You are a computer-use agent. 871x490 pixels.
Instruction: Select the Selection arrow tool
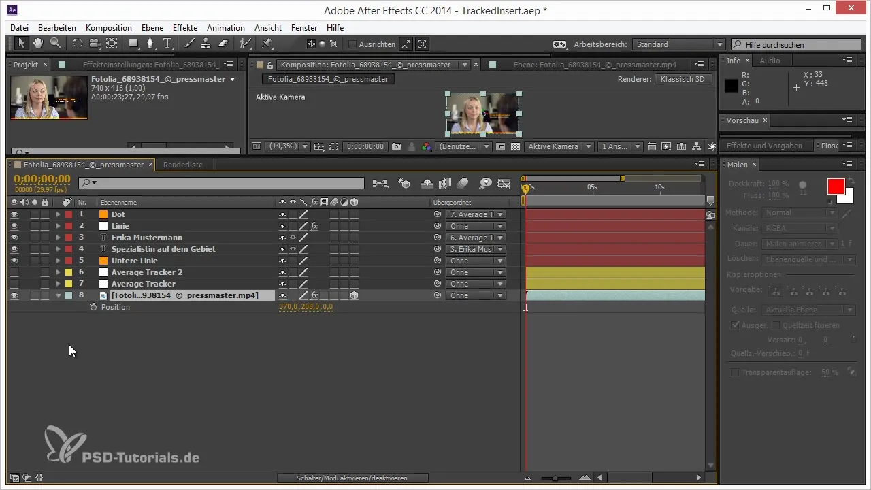tap(21, 44)
